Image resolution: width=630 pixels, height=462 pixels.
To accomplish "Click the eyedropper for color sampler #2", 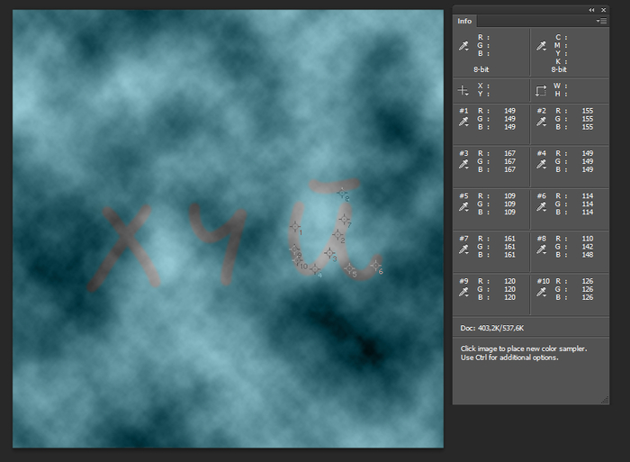I will tap(542, 125).
